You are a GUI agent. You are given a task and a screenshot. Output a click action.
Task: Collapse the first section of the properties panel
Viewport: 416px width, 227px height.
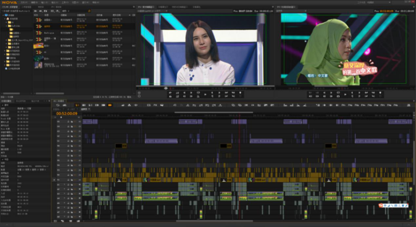(2, 105)
